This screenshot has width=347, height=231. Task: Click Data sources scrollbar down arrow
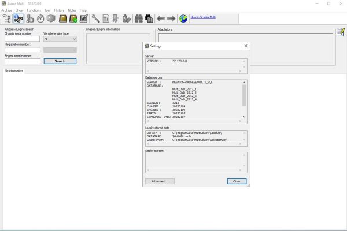pyautogui.click(x=244, y=117)
